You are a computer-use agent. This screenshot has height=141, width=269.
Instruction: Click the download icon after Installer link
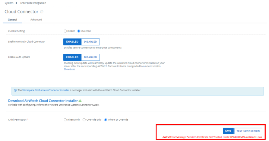click(x=80, y=101)
